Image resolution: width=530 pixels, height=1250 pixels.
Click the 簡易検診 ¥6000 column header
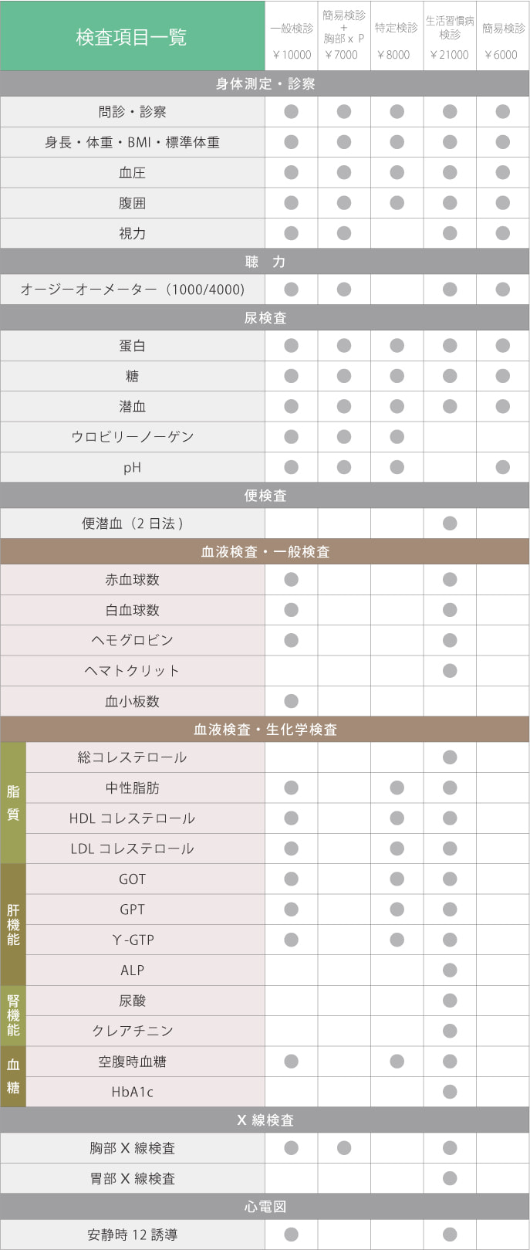coord(503,36)
